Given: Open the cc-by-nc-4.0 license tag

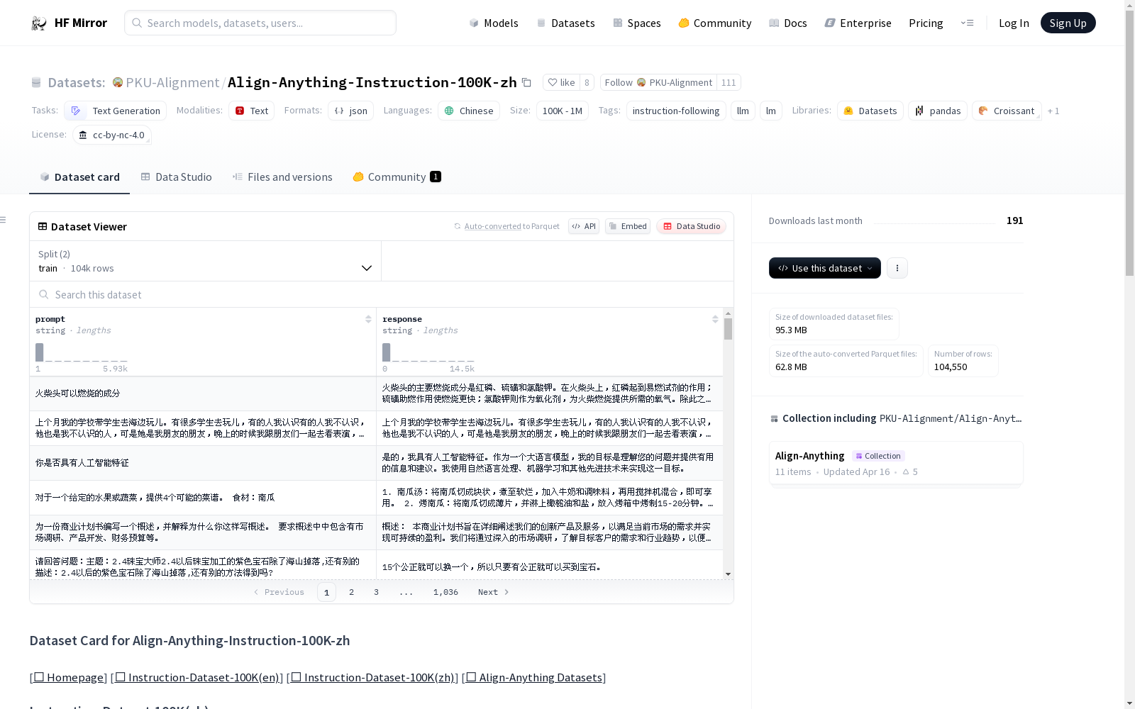Looking at the screenshot, I should pos(112,135).
